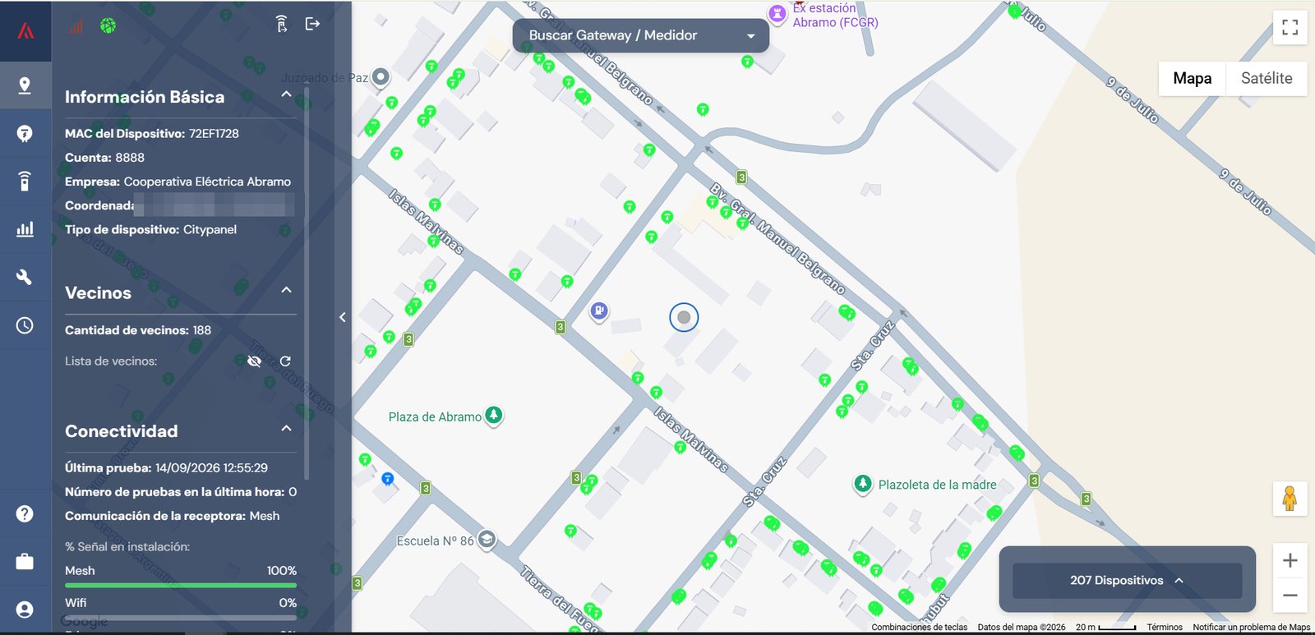
Task: Click the Wifi signal progress bar
Action: [181, 617]
